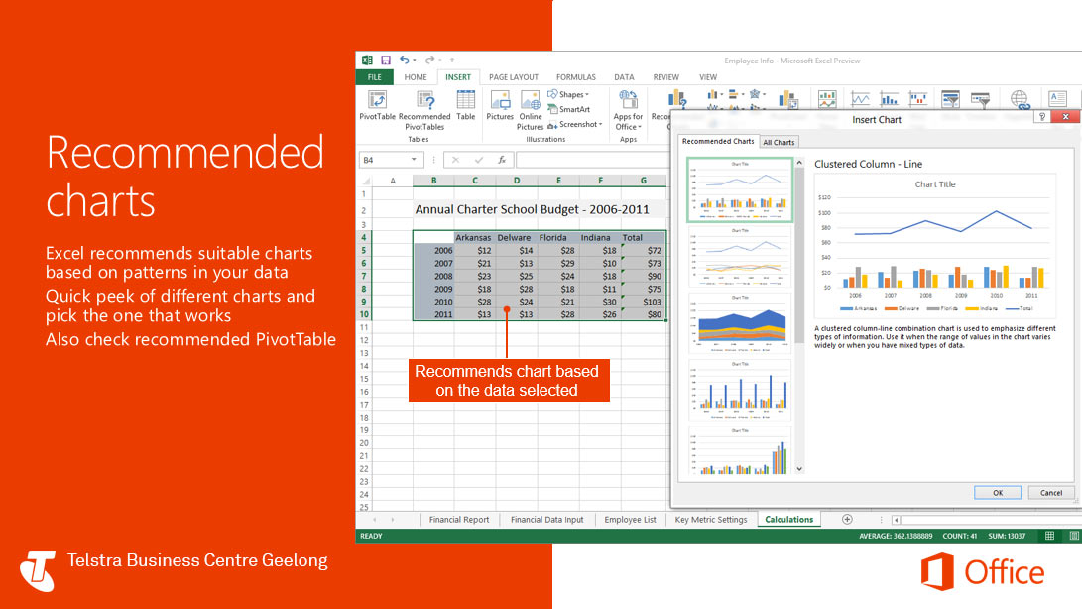Click the Power View ribbon icon
This screenshot has width=1082, height=609.
pos(827,99)
